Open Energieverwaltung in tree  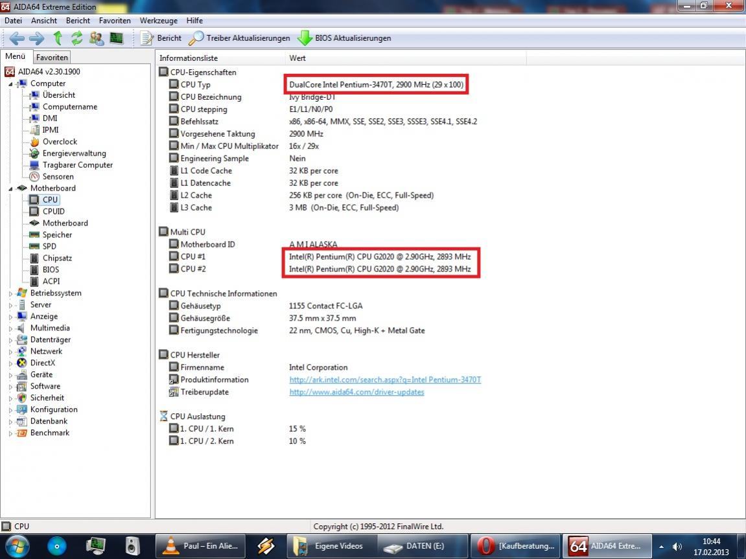pos(75,153)
